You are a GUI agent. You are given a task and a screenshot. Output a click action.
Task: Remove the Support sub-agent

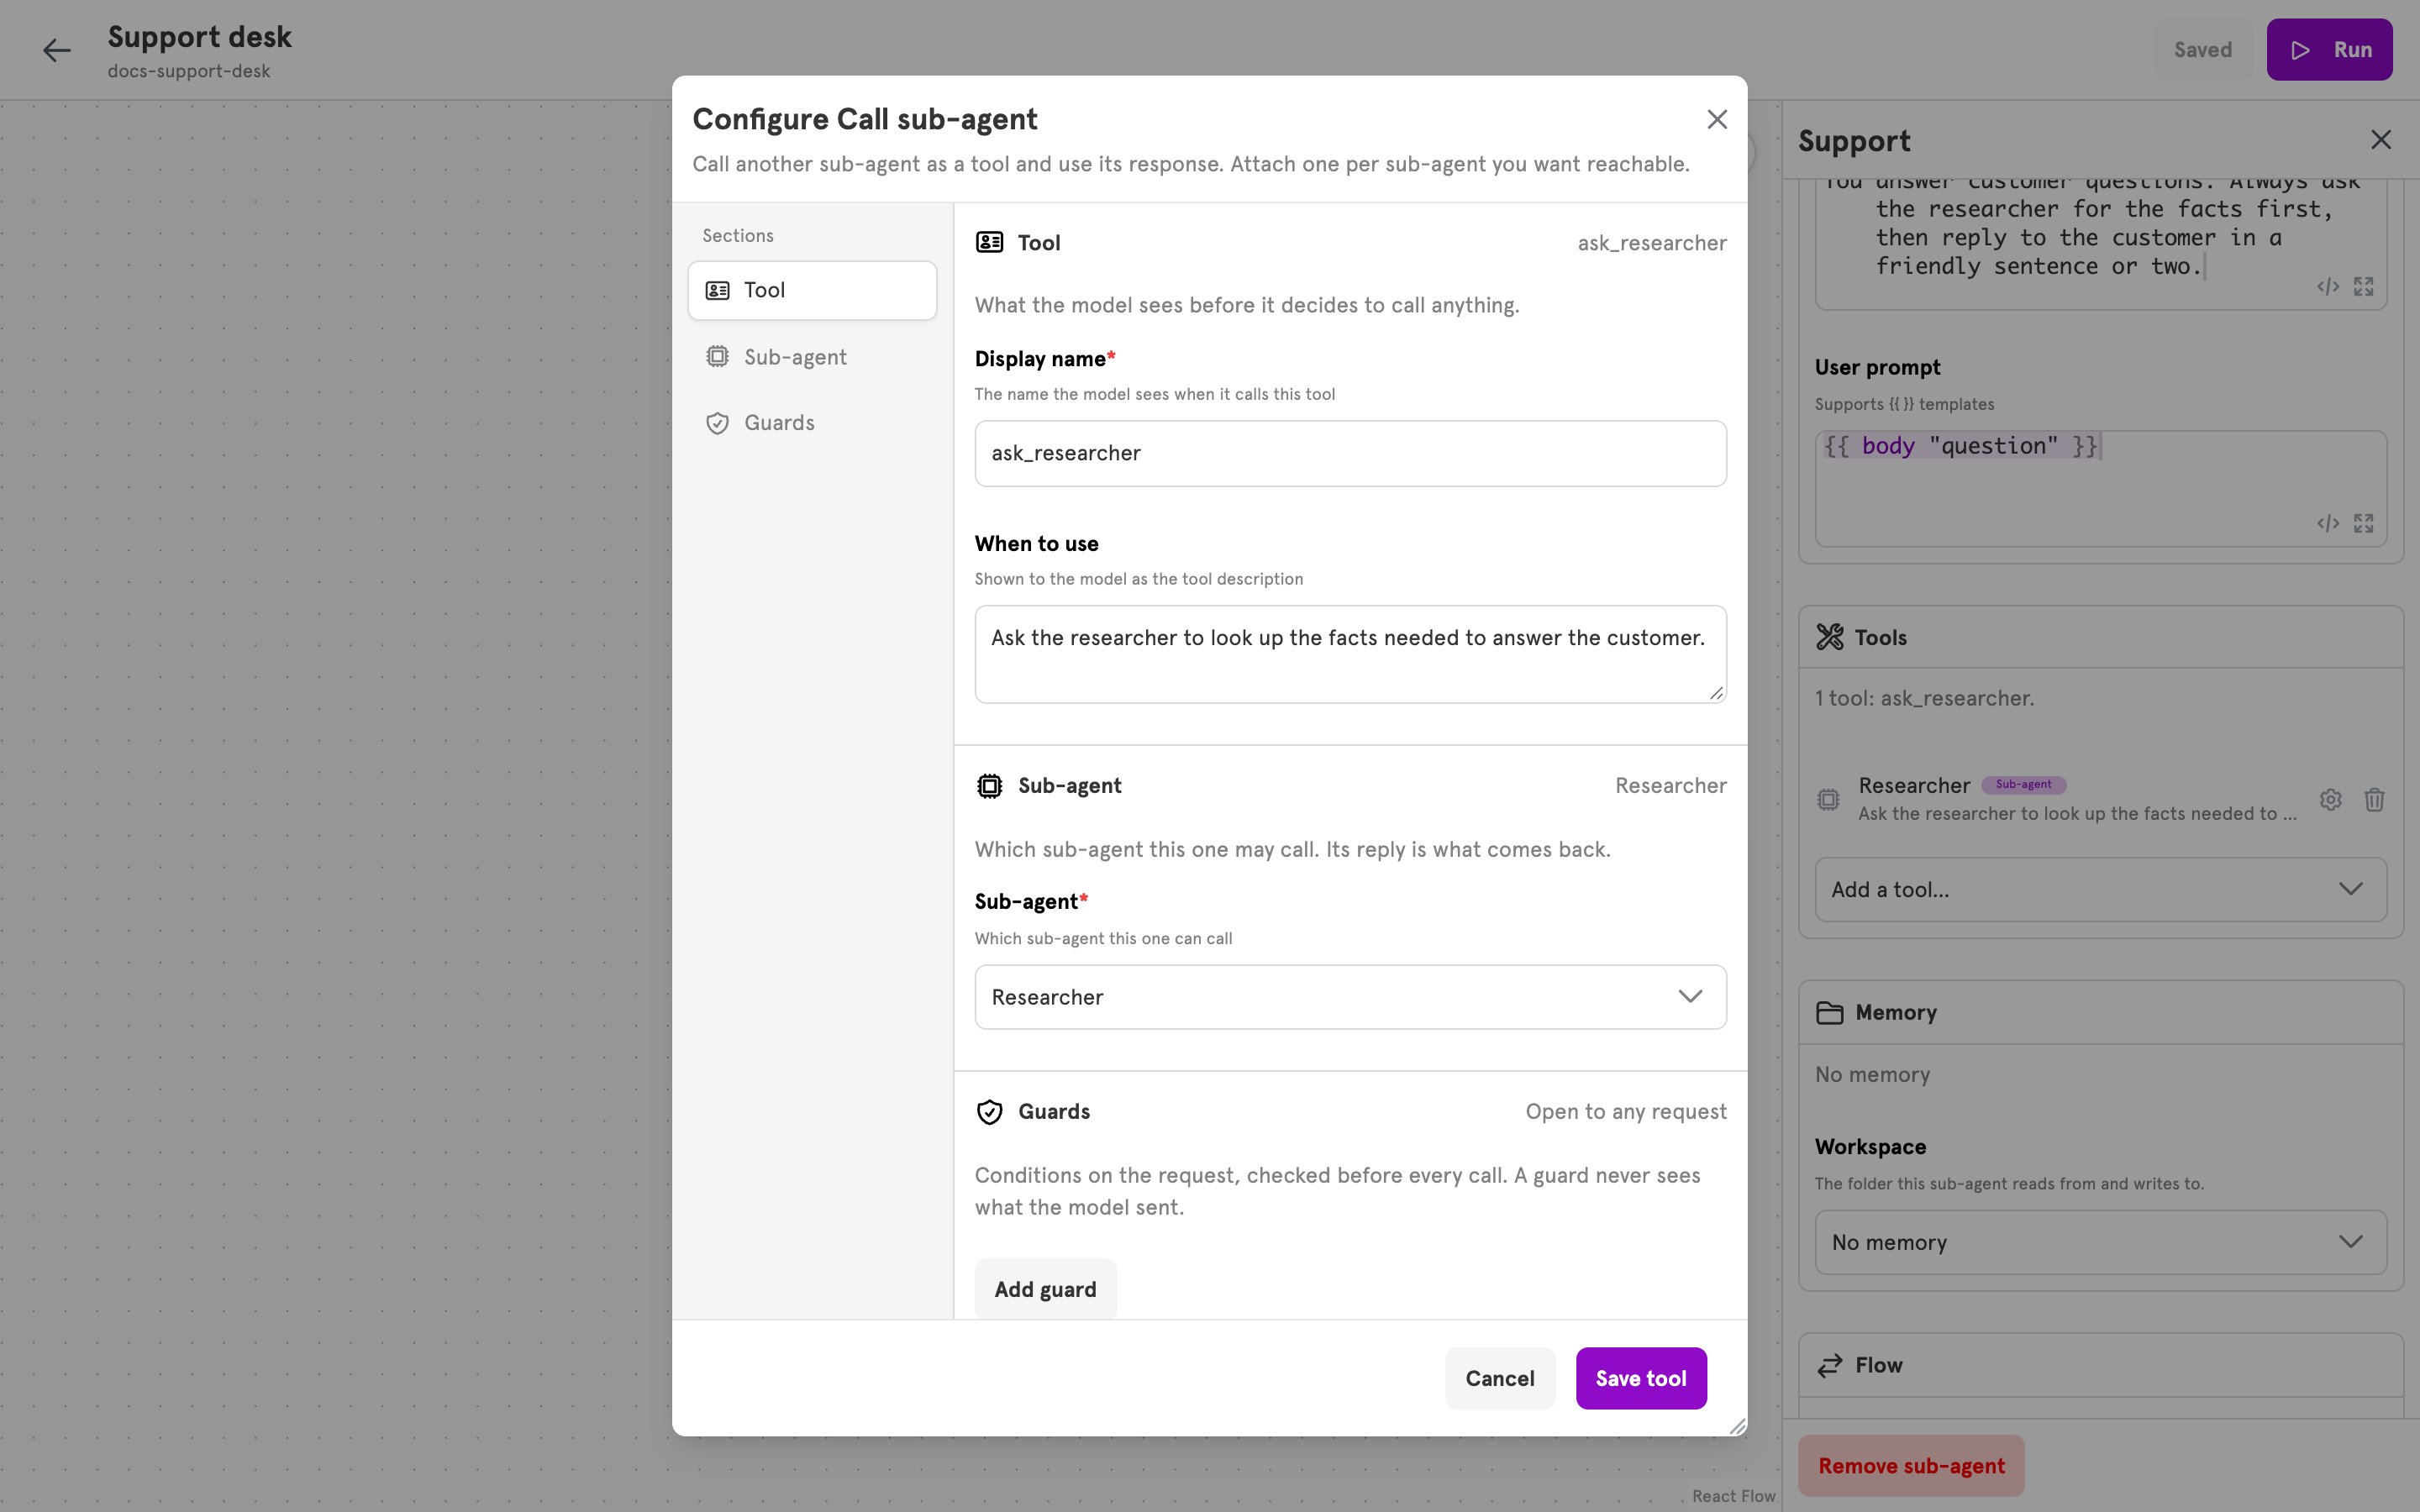1911,1466
